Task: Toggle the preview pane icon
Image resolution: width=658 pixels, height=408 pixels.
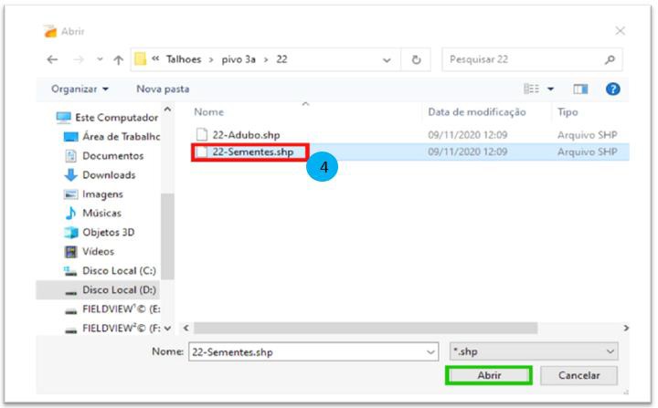Action: 580,89
